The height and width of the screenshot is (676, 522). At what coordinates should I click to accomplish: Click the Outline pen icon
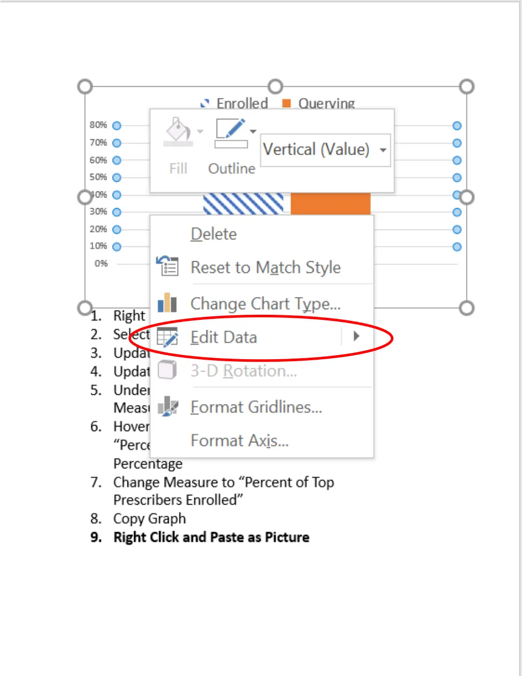pyautogui.click(x=231, y=133)
